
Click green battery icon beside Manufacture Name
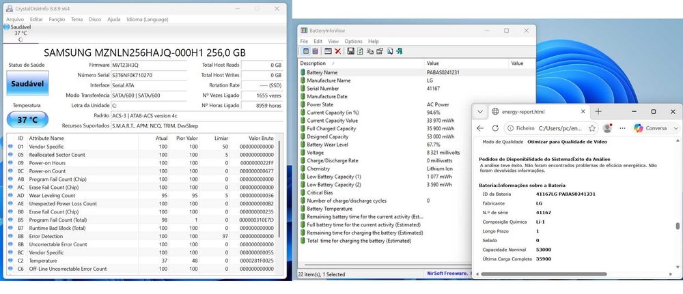[x=303, y=80]
